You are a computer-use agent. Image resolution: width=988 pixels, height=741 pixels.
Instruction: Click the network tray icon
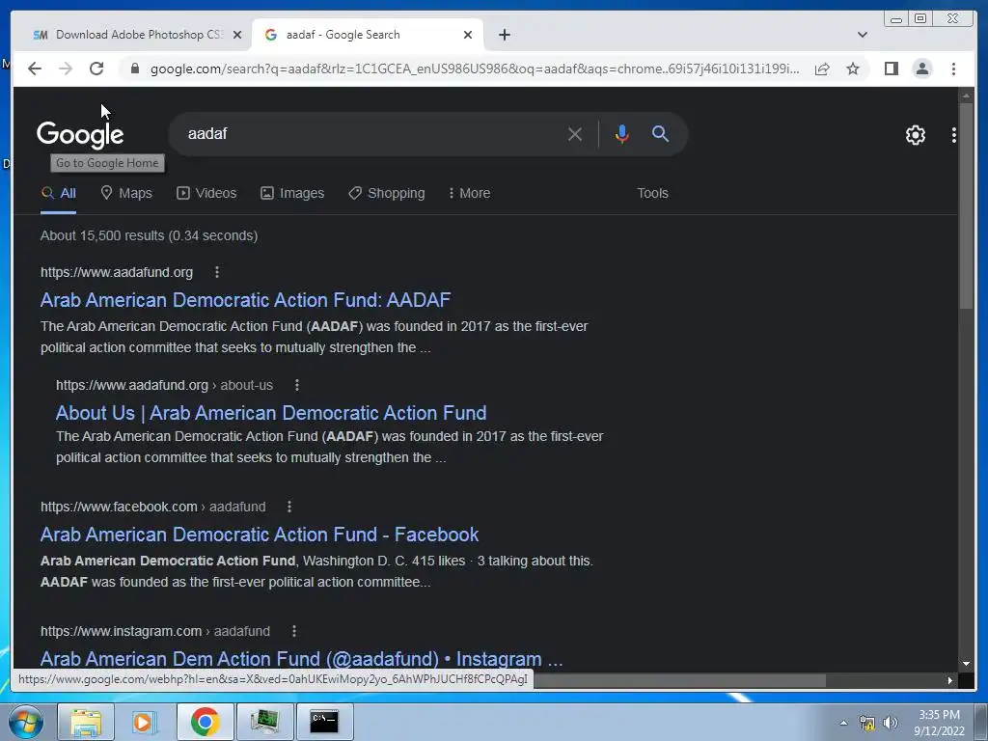click(x=867, y=723)
